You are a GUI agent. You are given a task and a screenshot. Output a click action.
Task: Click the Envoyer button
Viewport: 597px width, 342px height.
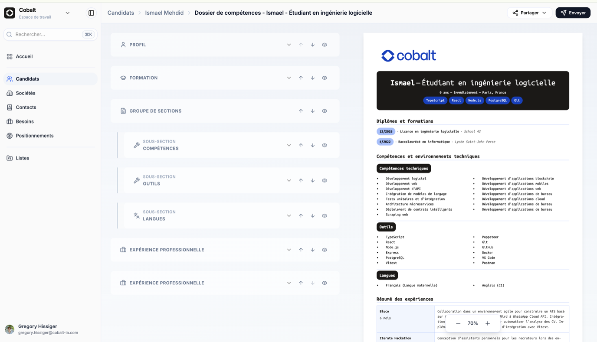tap(573, 13)
